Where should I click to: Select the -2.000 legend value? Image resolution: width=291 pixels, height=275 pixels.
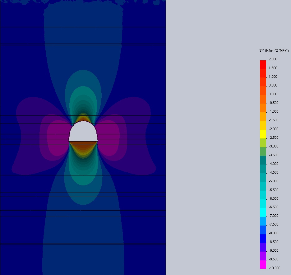coord(273,129)
